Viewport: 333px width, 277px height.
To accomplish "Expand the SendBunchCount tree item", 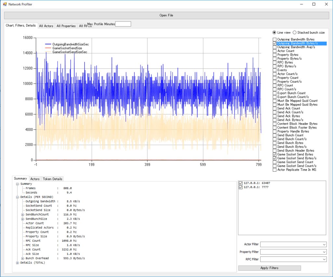I will coord(22,215).
